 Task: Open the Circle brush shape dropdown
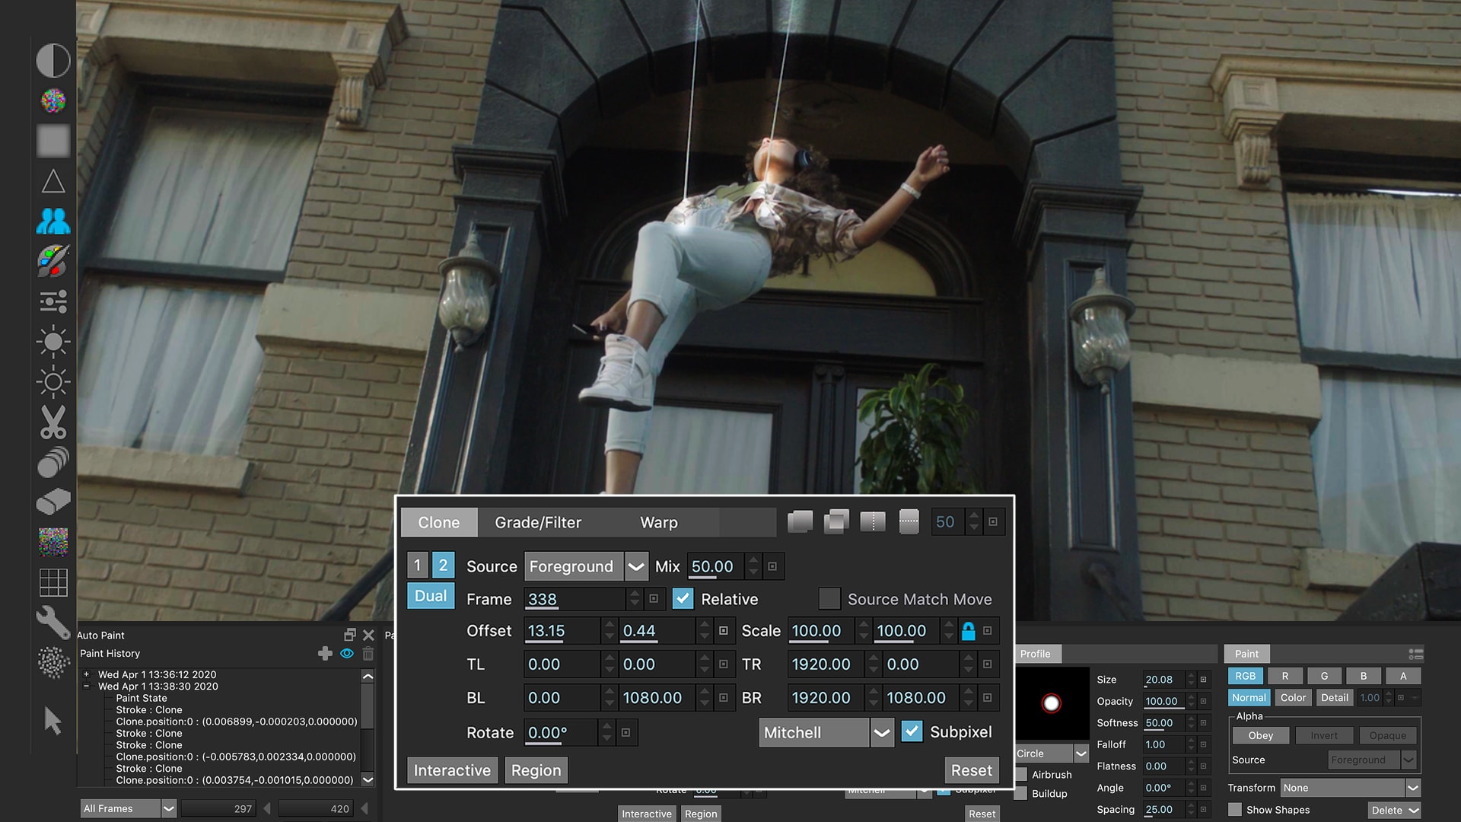point(1052,753)
